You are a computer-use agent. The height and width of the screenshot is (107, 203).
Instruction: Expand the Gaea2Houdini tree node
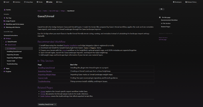pos(3,42)
